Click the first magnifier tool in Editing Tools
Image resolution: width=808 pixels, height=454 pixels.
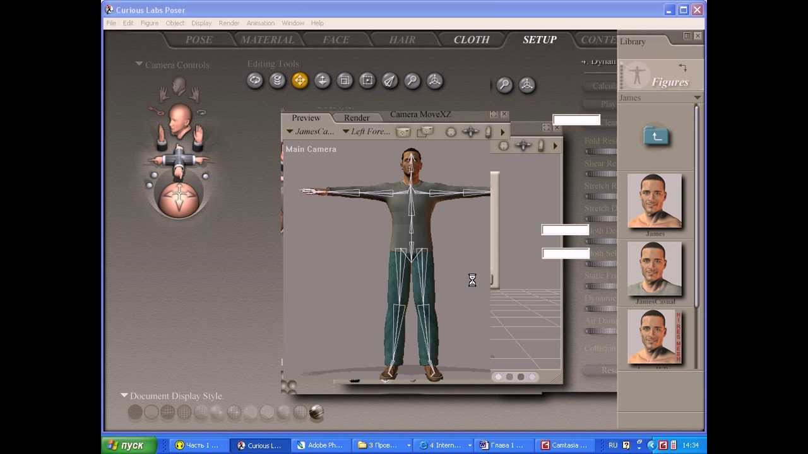pos(412,80)
